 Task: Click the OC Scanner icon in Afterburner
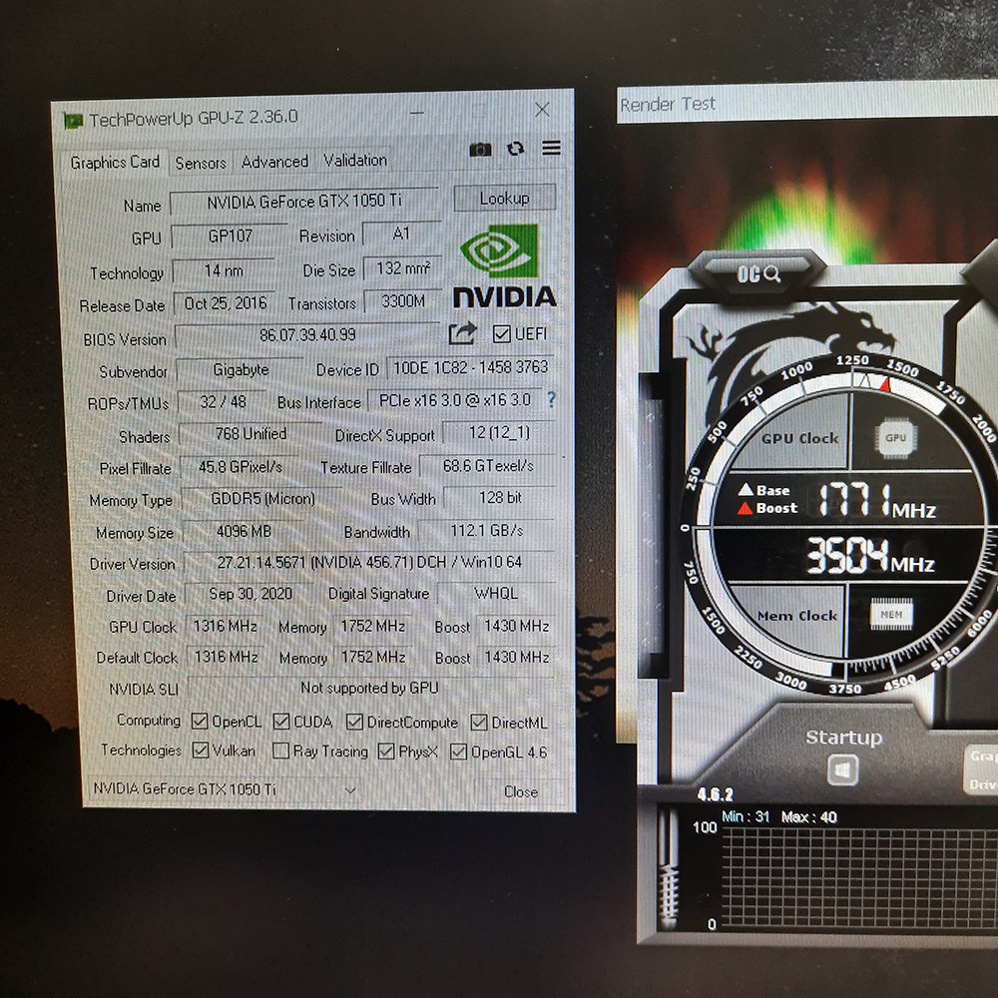tap(758, 272)
